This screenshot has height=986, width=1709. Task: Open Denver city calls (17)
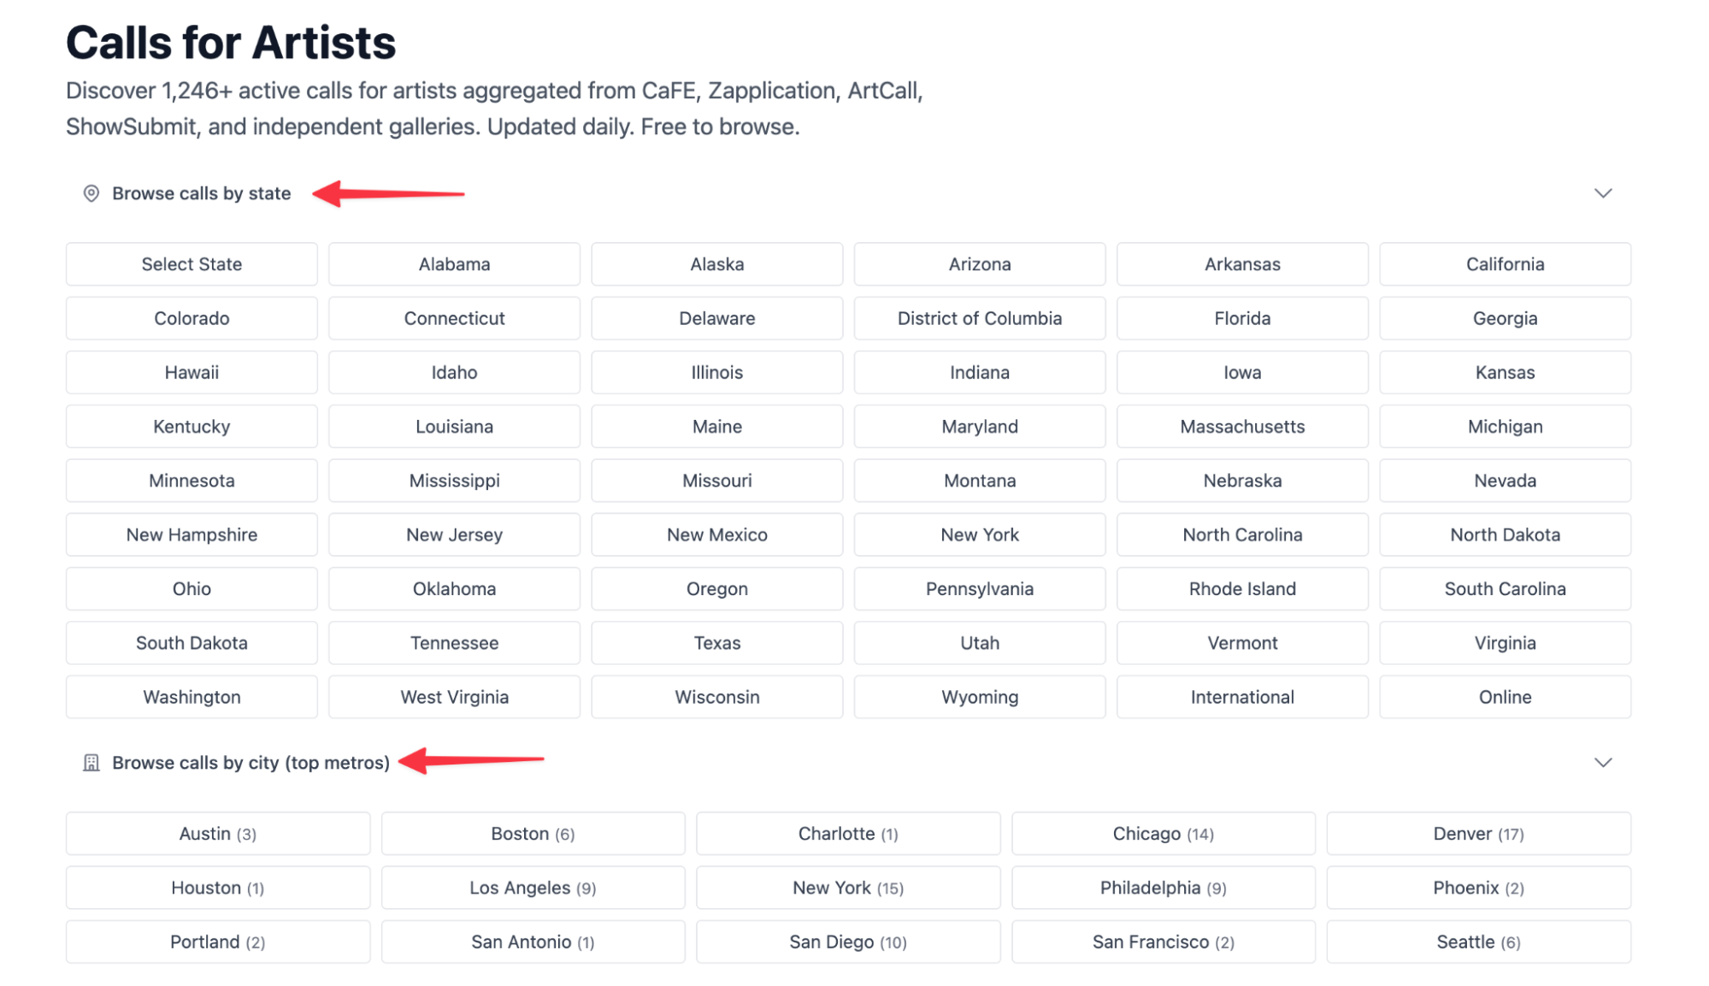tap(1477, 834)
